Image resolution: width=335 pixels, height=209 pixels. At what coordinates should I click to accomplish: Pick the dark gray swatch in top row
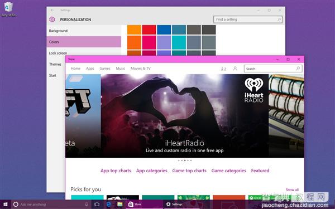pyautogui.click(x=209, y=30)
